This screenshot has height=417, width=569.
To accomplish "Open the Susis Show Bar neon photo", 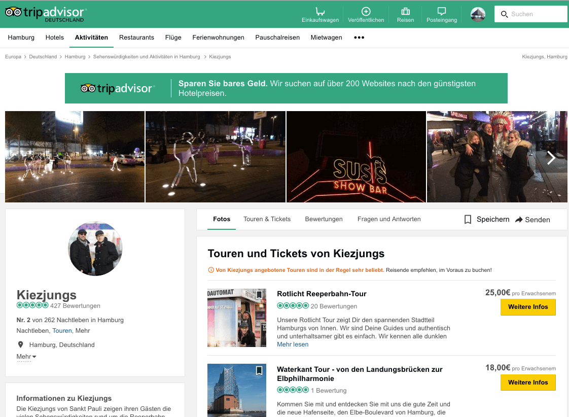I will point(356,157).
